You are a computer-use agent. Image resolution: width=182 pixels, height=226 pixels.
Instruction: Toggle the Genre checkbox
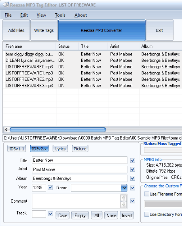[x=133, y=188]
